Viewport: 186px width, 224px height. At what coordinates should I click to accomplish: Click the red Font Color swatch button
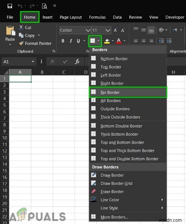click(119, 41)
